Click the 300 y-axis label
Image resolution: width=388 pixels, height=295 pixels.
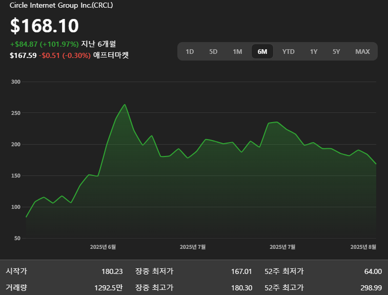(16, 82)
